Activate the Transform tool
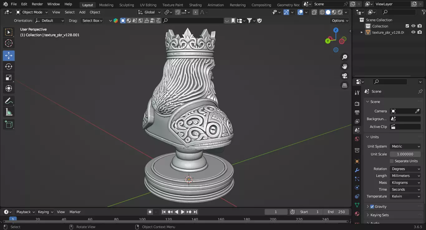This screenshot has width=426, height=230. 9,88
